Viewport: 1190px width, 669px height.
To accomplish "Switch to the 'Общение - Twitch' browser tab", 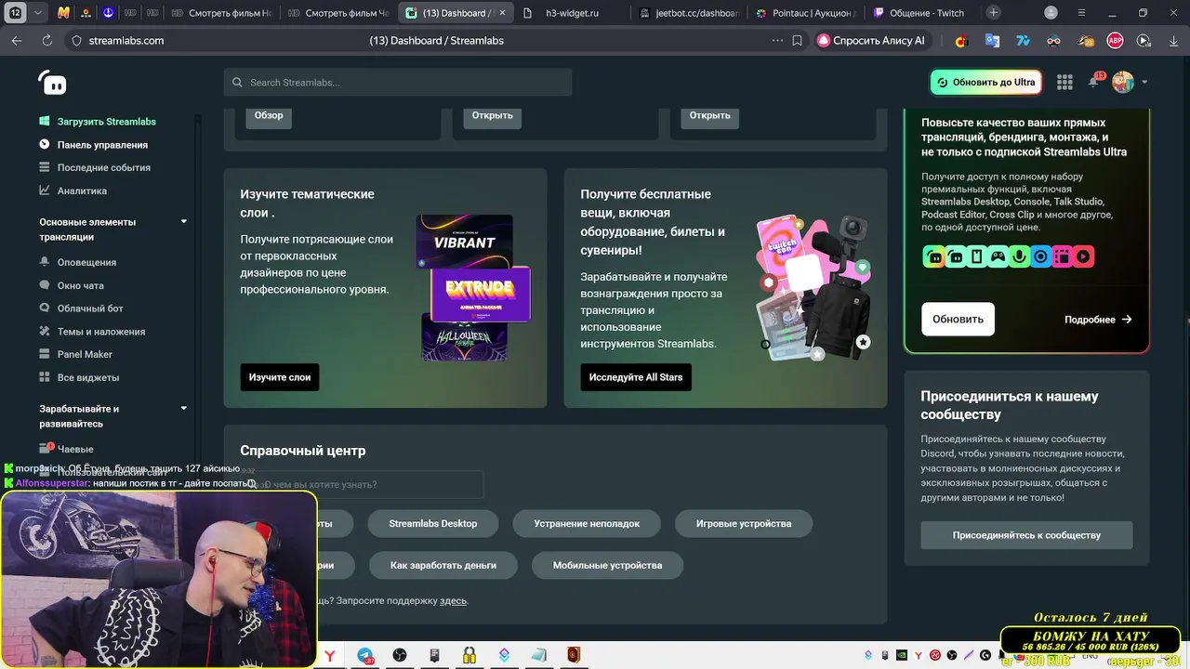I will click(920, 13).
